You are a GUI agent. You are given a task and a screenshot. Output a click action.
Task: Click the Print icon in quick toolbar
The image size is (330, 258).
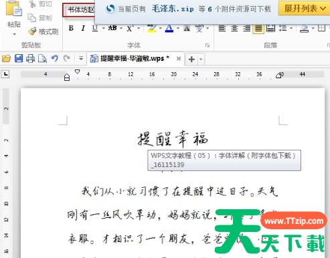click(30, 59)
